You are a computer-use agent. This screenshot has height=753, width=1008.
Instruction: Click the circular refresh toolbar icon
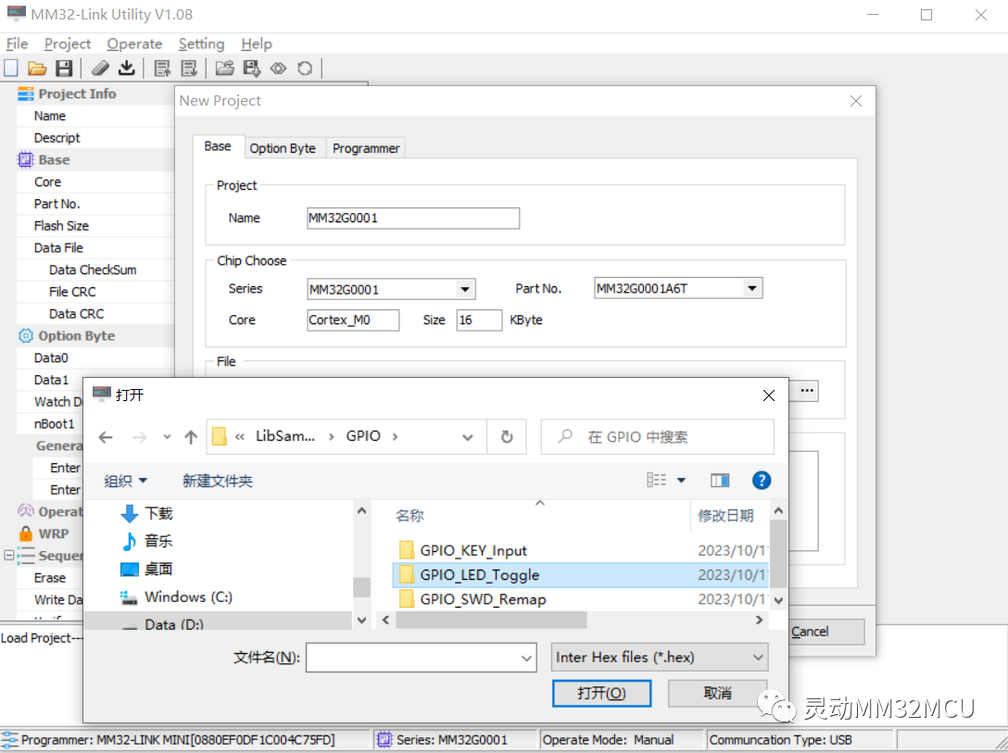click(305, 69)
